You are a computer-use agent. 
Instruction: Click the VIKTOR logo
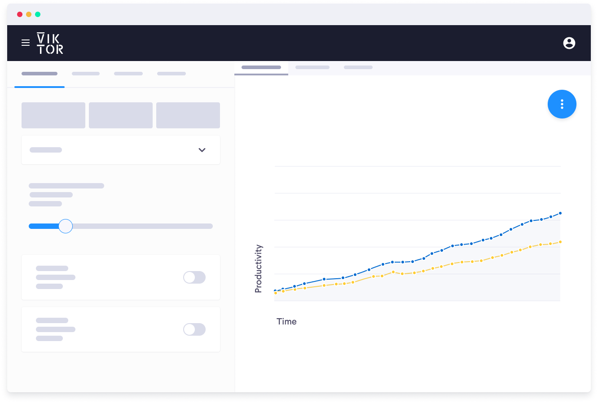pyautogui.click(x=50, y=43)
